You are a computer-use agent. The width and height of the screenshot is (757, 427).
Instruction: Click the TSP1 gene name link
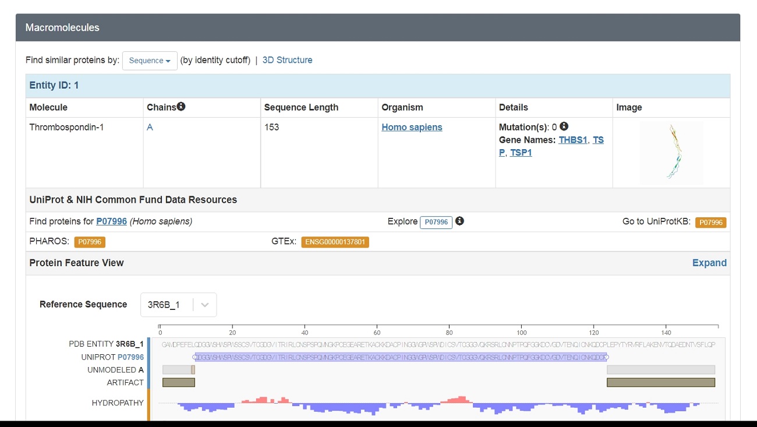[521, 153]
